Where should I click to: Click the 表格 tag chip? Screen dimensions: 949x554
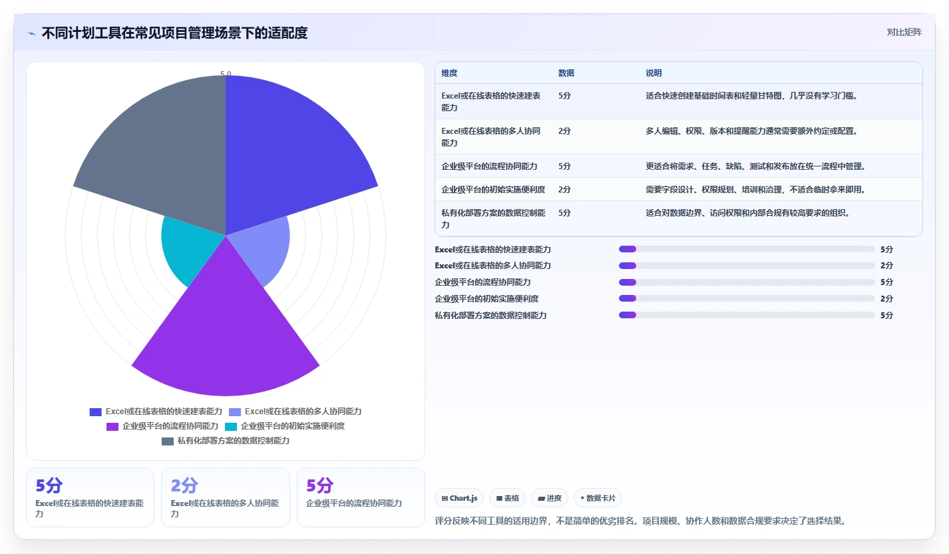(507, 498)
